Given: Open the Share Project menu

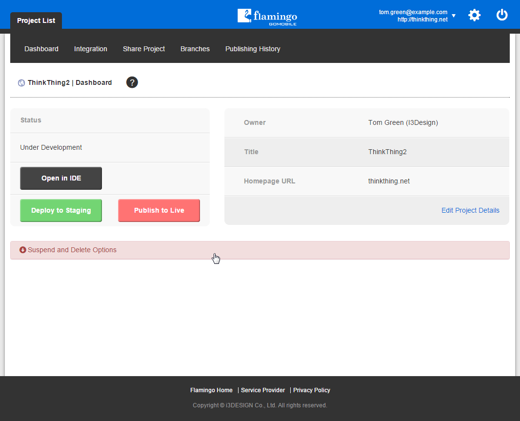Looking at the screenshot, I should [x=144, y=49].
